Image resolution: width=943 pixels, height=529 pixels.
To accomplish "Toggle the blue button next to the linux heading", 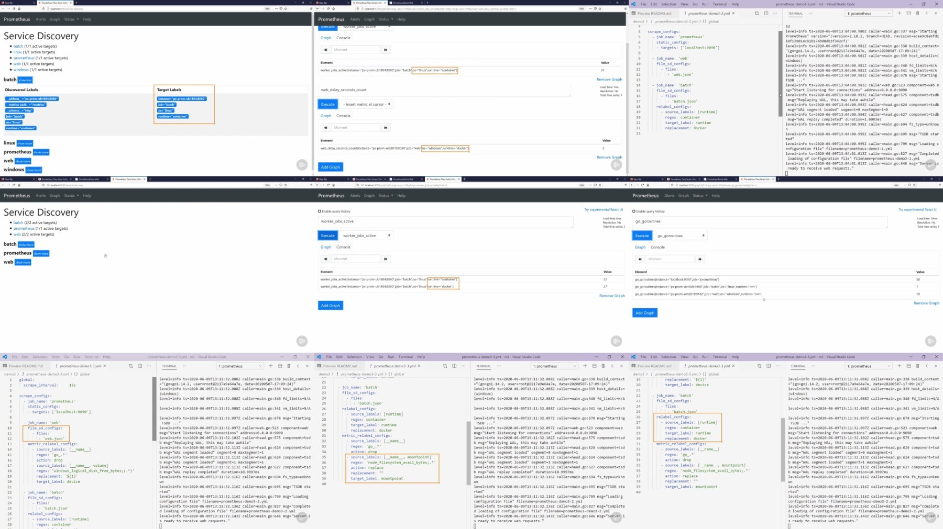I will pyautogui.click(x=25, y=143).
